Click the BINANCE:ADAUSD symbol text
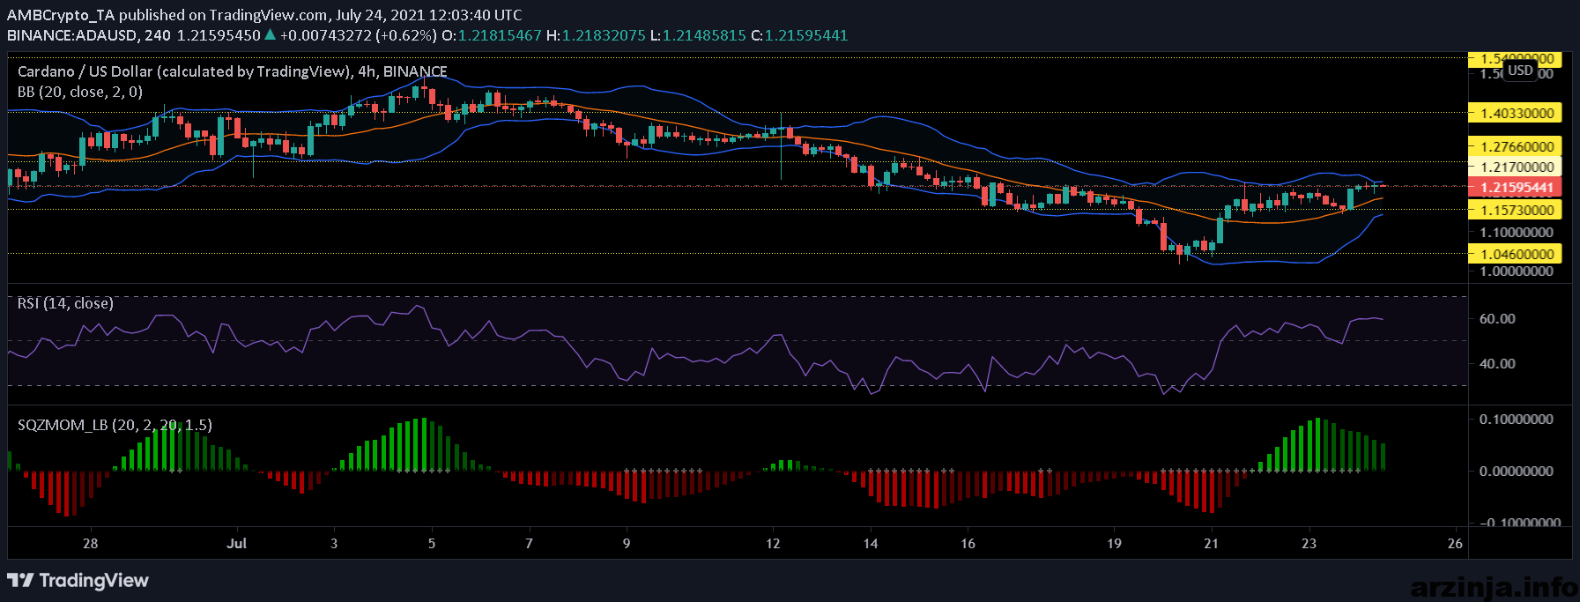Viewport: 1580px width, 602px height. pos(75,35)
